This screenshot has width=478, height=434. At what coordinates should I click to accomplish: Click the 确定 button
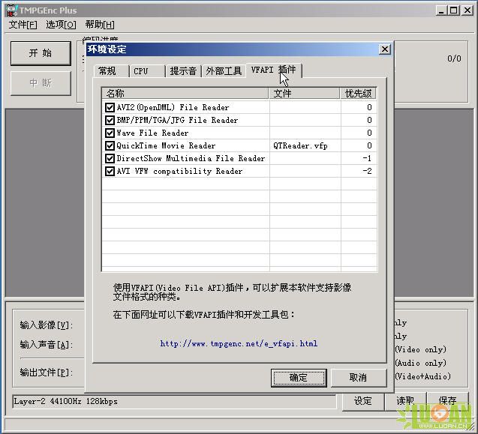click(x=299, y=378)
